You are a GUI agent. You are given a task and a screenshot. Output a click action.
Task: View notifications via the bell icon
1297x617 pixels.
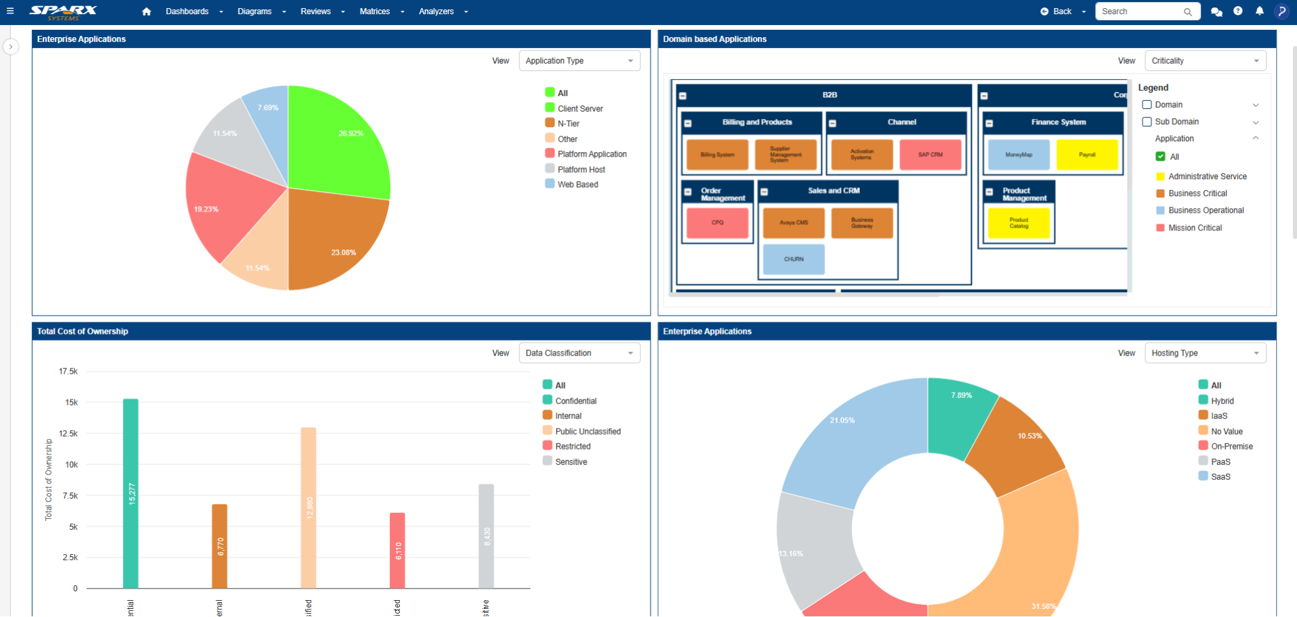1259,11
